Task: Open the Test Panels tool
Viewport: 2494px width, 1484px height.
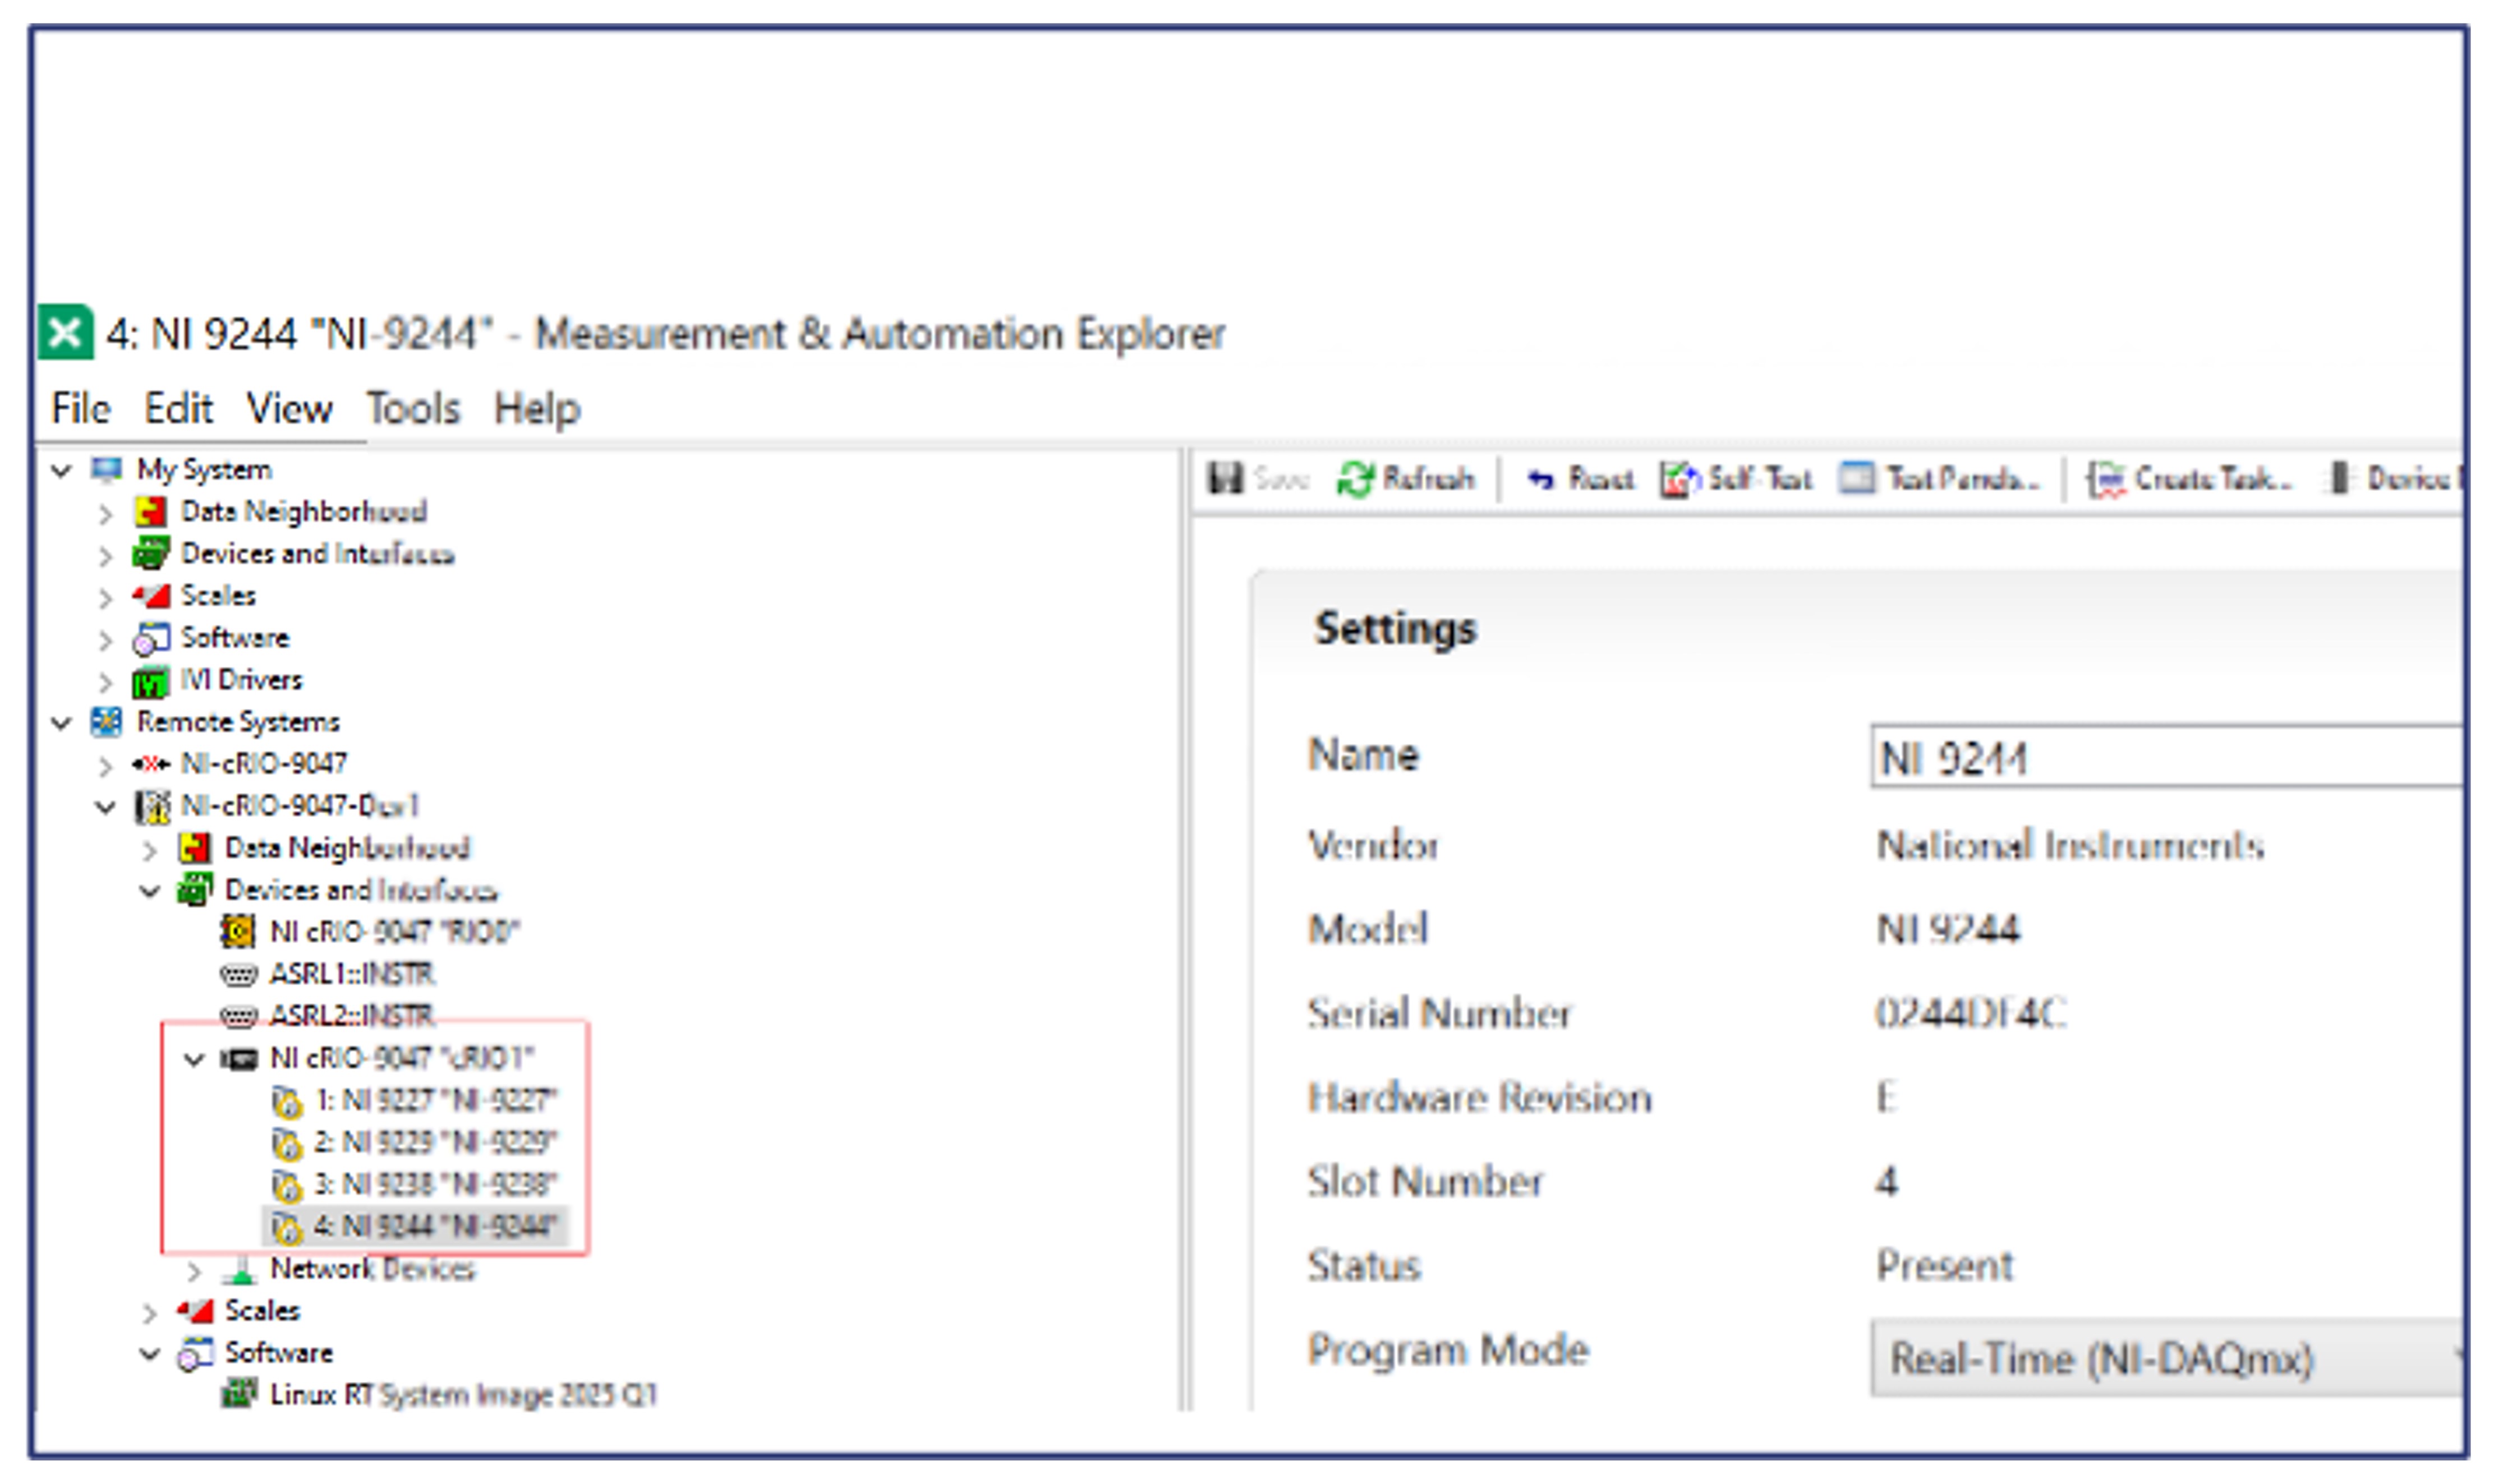Action: pos(1938,479)
